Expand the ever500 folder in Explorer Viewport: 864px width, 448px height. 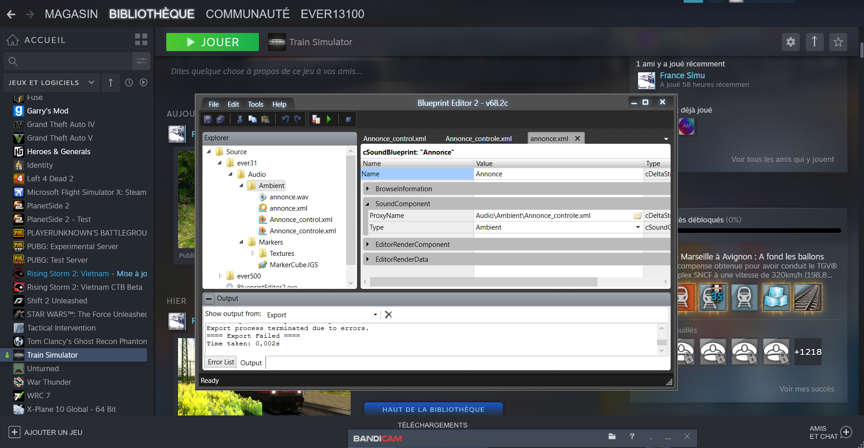click(220, 276)
